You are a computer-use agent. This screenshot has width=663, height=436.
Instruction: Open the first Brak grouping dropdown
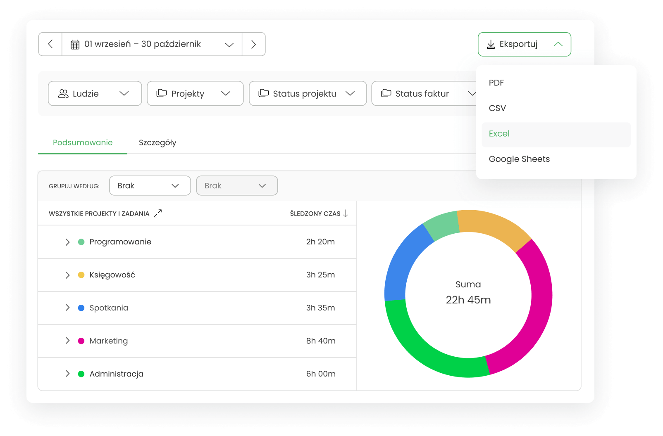(x=150, y=186)
